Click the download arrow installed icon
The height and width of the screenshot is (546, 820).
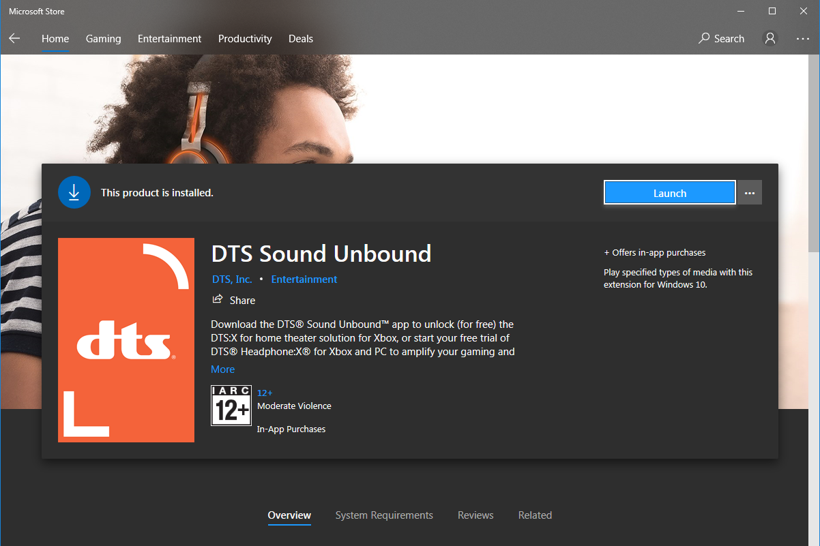(x=74, y=192)
